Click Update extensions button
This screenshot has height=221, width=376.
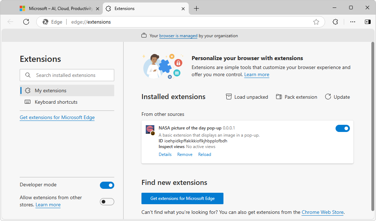tap(337, 97)
